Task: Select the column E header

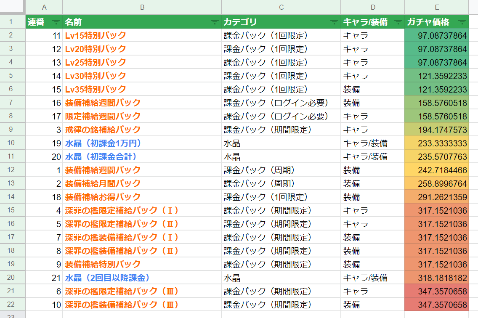Action: tap(436, 7)
